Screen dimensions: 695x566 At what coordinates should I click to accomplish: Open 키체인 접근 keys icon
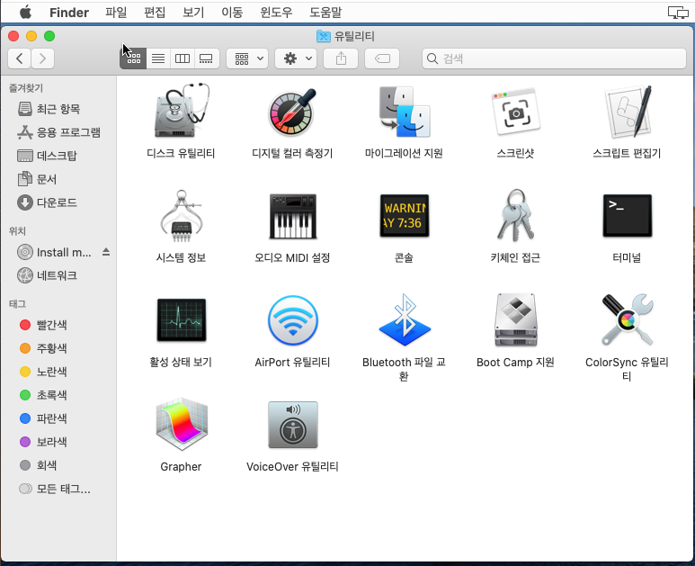pos(515,216)
